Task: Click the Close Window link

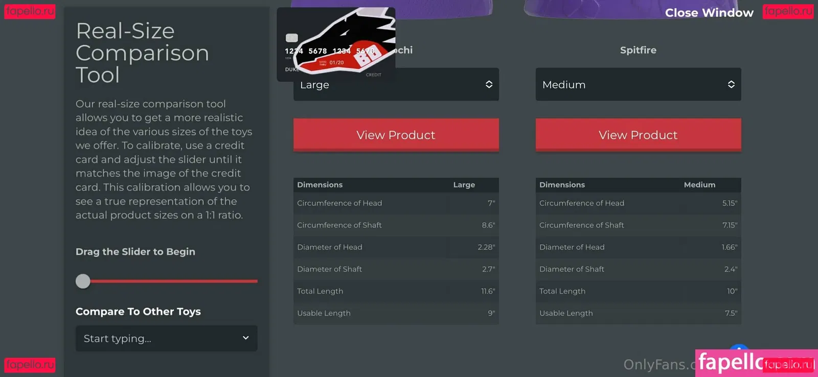Action: click(709, 13)
